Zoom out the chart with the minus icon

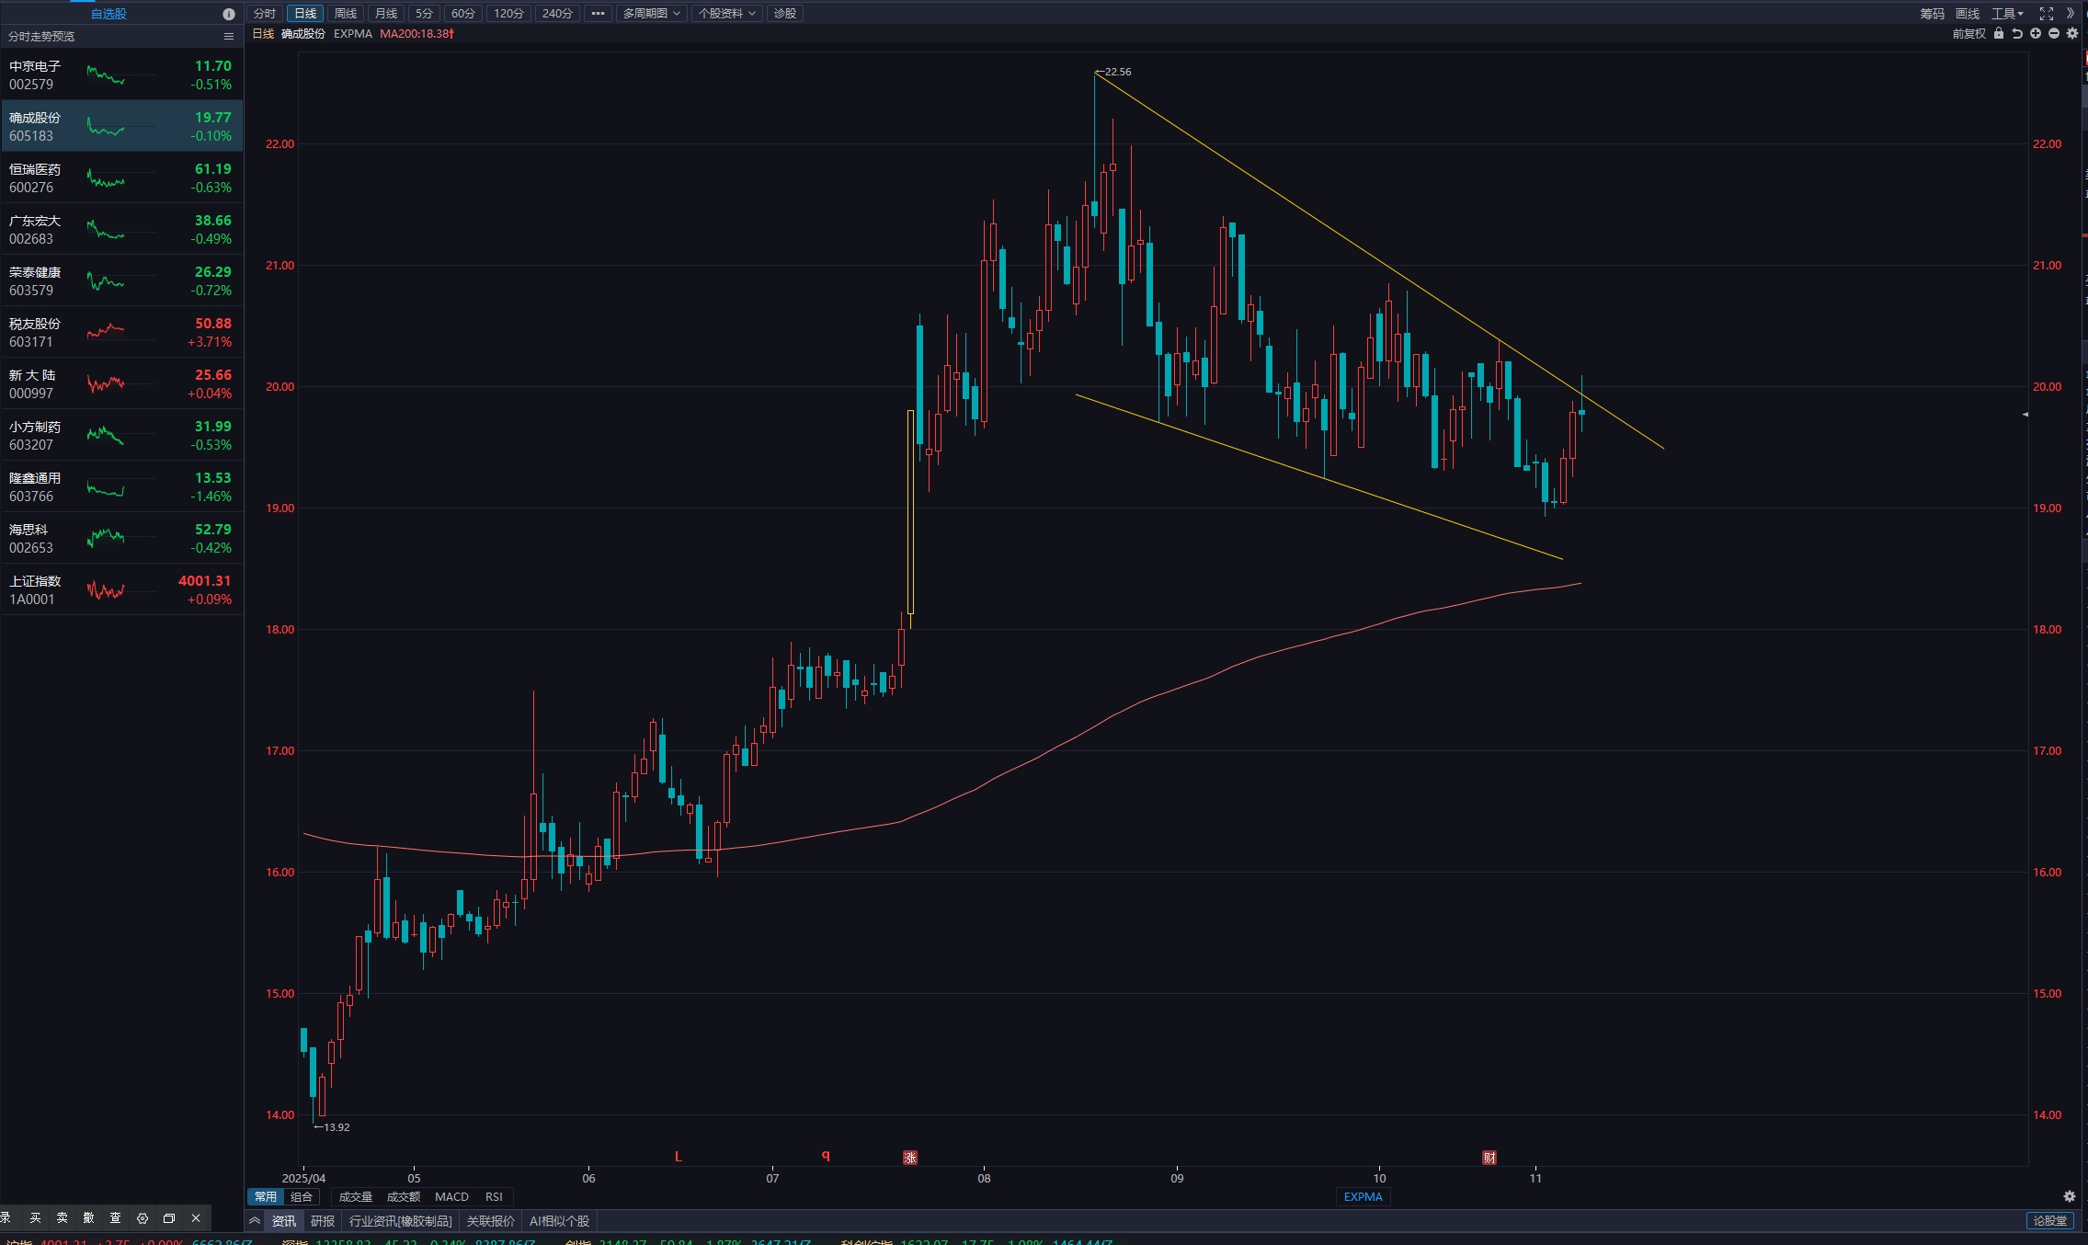[x=2054, y=34]
